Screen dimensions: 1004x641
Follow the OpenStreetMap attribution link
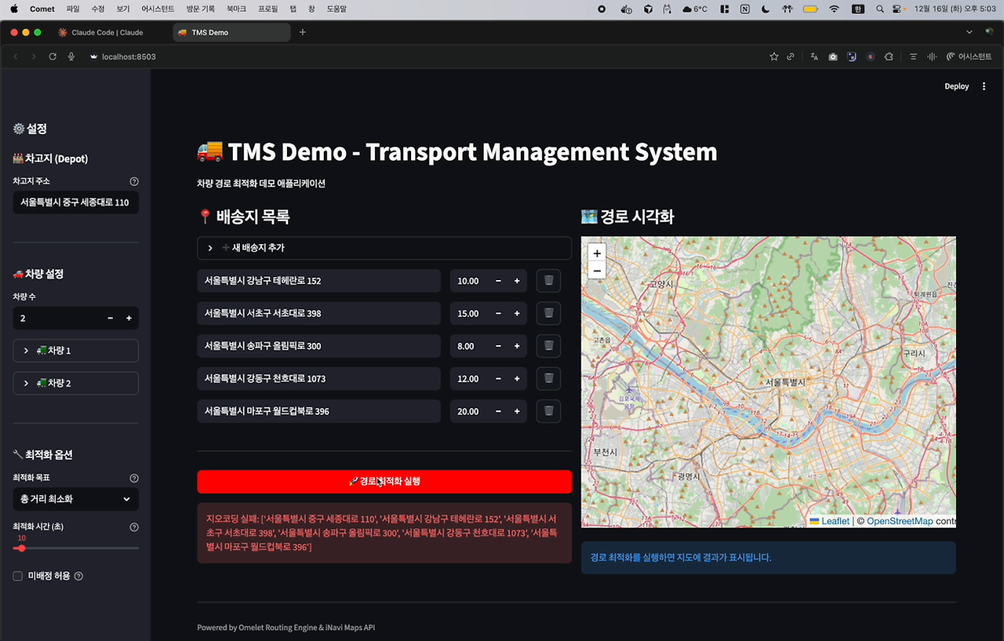(900, 521)
